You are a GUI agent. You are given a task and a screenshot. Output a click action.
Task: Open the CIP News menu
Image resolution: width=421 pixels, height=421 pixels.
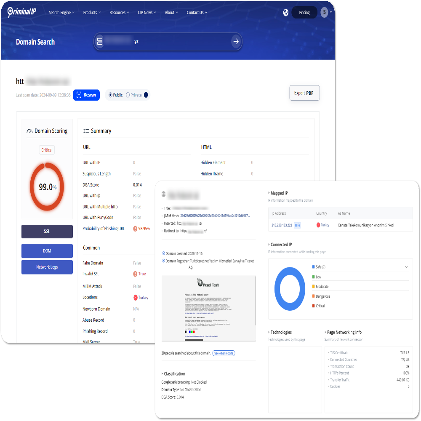147,13
